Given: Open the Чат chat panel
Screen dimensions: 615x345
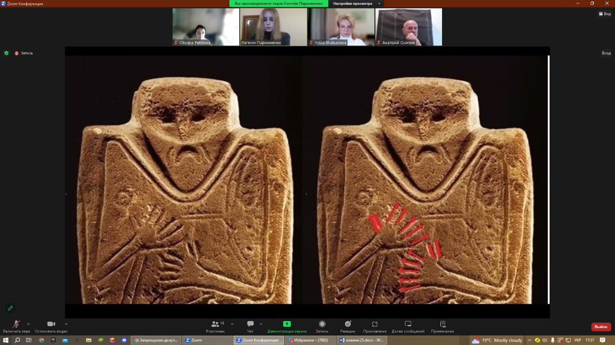Looking at the screenshot, I should coord(250,326).
